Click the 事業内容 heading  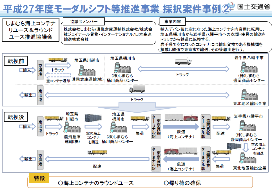tap(173, 21)
